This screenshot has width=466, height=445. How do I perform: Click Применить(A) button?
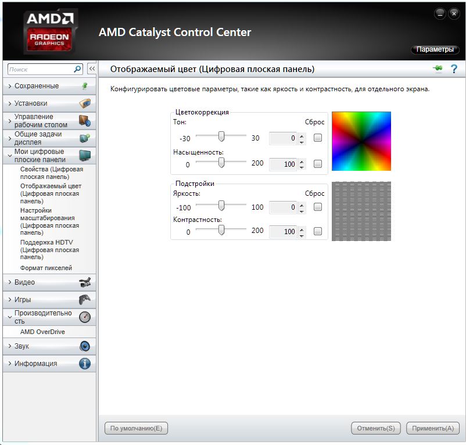point(432,428)
